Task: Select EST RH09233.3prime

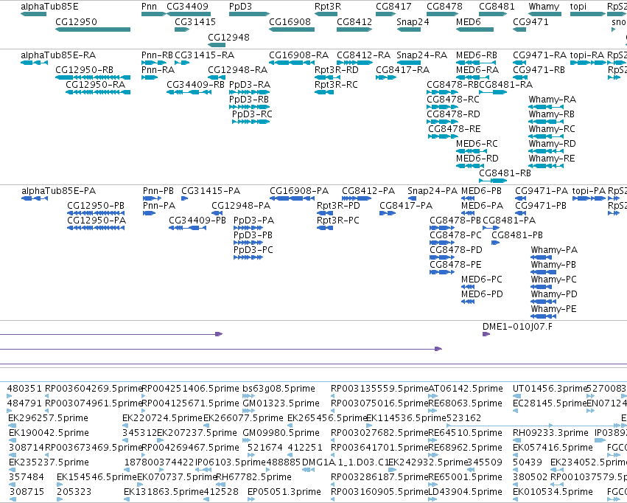Action: click(x=550, y=433)
